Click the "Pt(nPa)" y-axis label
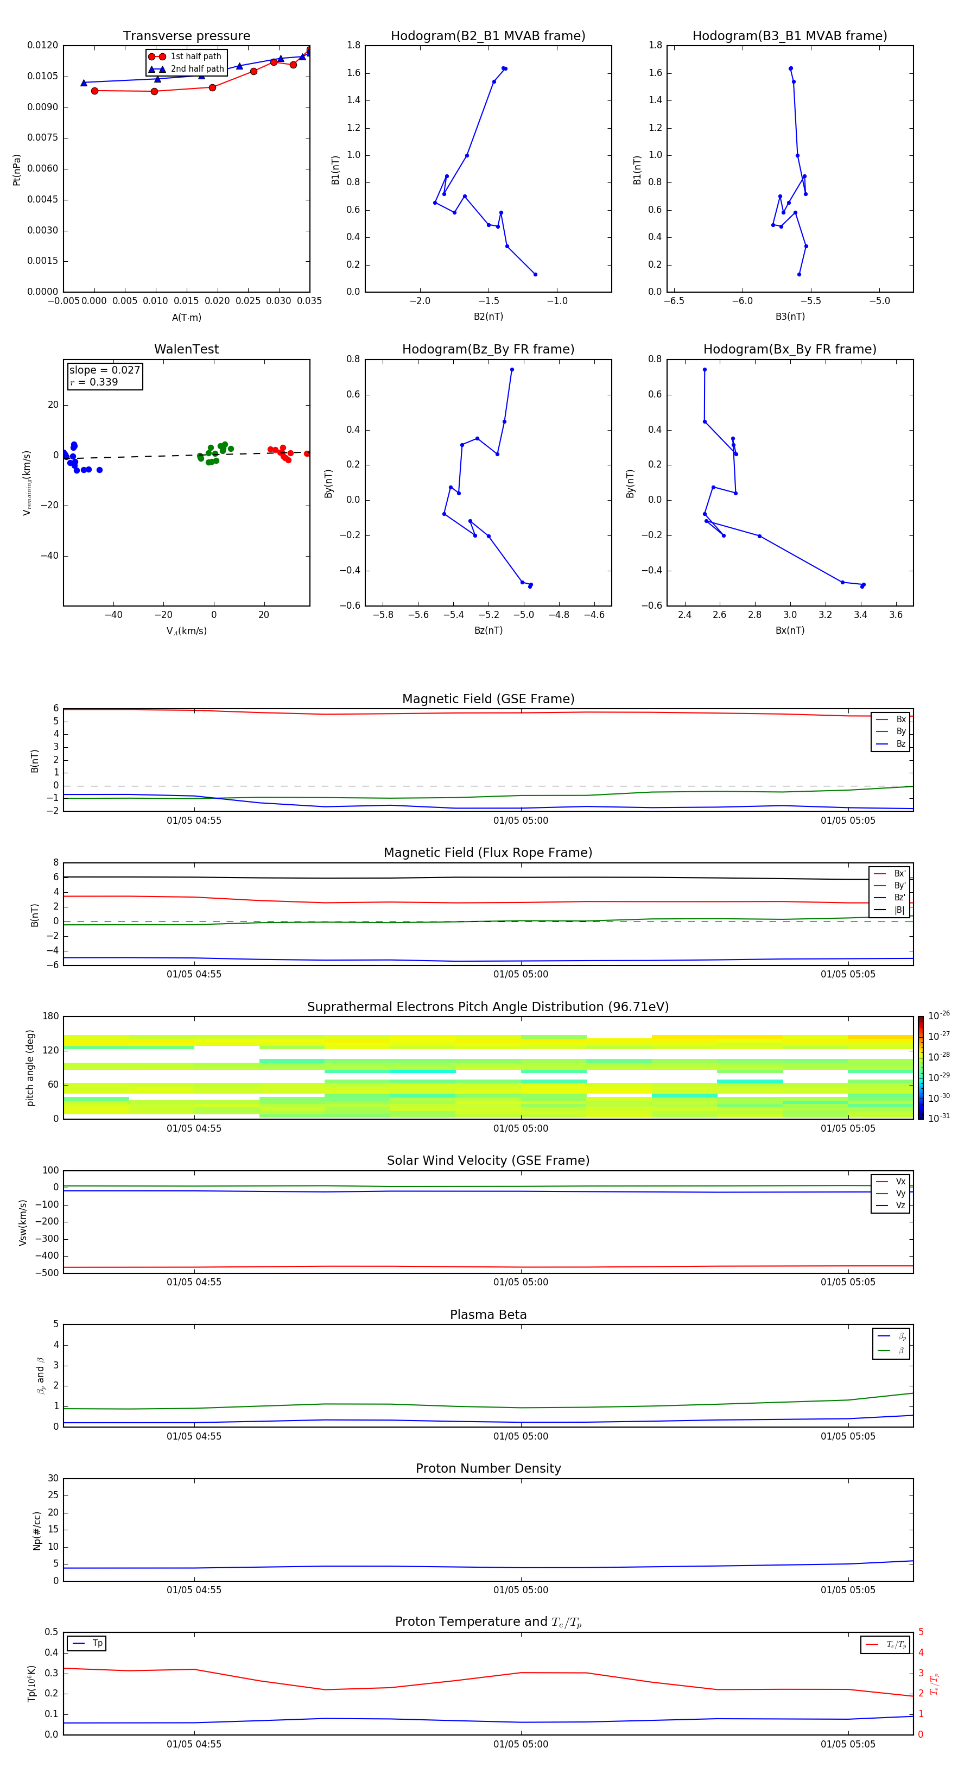This screenshot has width=977, height=1792. [17, 170]
